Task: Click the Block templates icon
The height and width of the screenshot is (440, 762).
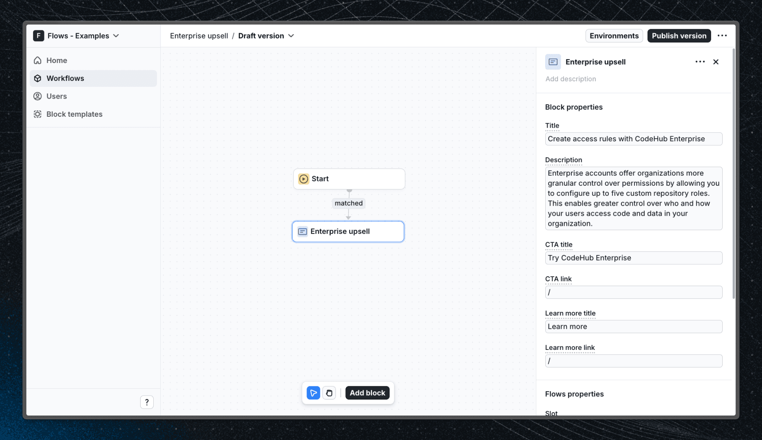Action: point(37,114)
